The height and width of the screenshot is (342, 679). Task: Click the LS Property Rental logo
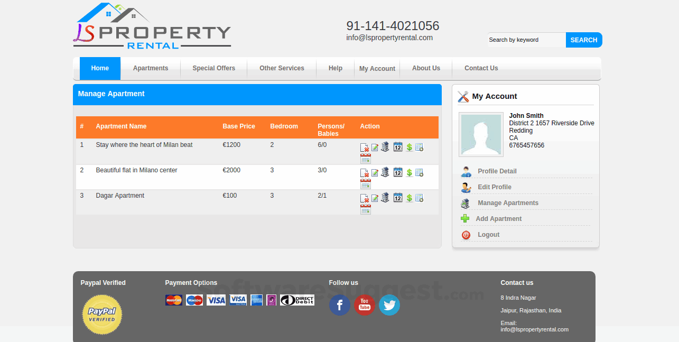(152, 26)
